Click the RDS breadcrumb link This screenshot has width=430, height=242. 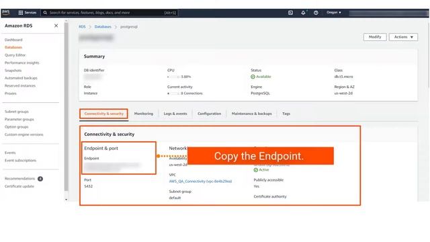tap(82, 27)
